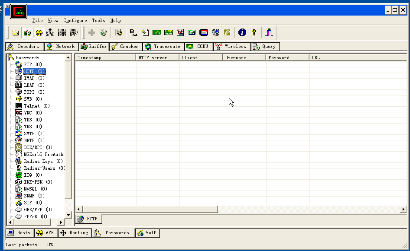
Task: Click the NTLM AUTH toolbar icon
Action: coord(50,32)
